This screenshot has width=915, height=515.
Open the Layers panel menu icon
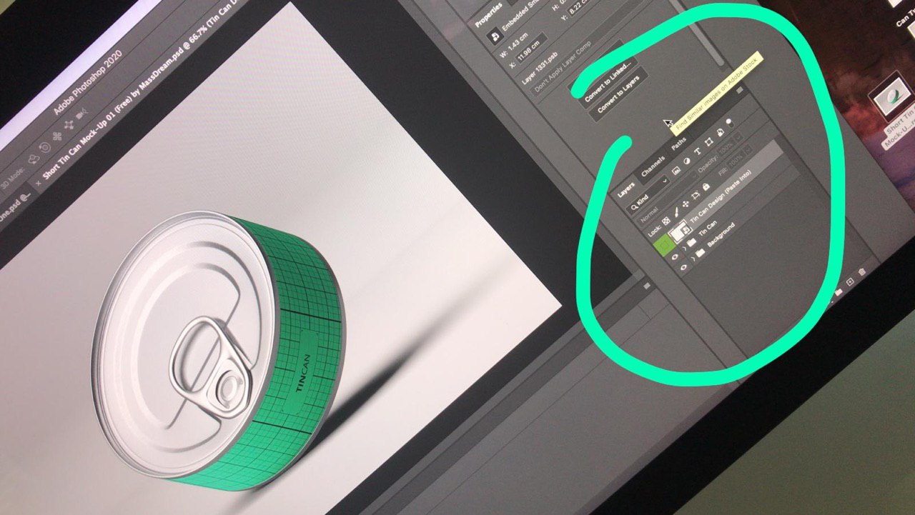738,89
